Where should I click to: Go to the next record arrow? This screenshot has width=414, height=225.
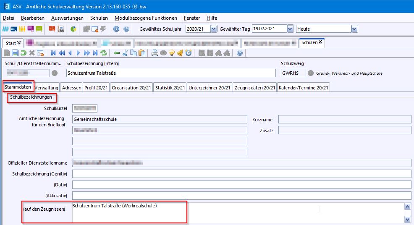[78, 53]
